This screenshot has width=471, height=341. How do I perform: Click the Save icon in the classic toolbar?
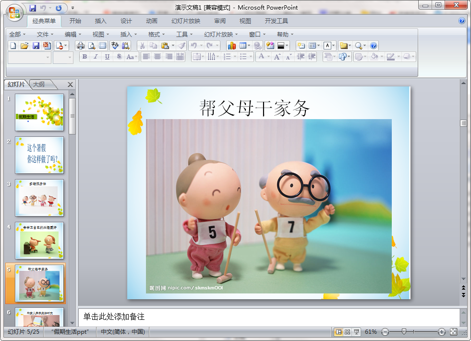pyautogui.click(x=36, y=46)
